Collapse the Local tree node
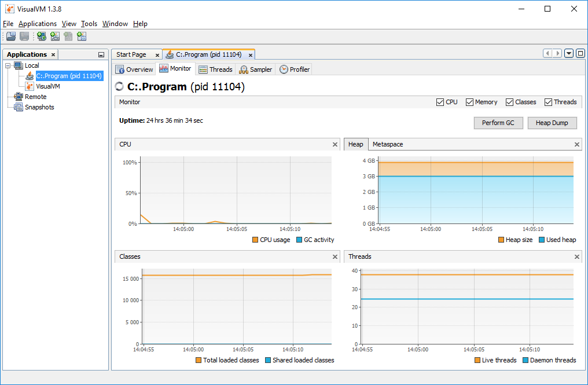This screenshot has height=385, width=588. (x=8, y=65)
